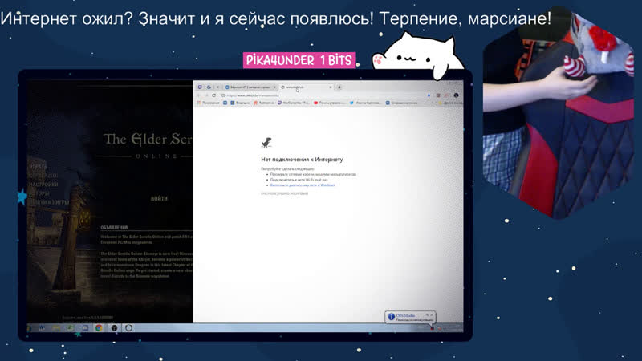Open the Chrome profile avatar
The width and height of the screenshot is (642, 361).
[456, 95]
